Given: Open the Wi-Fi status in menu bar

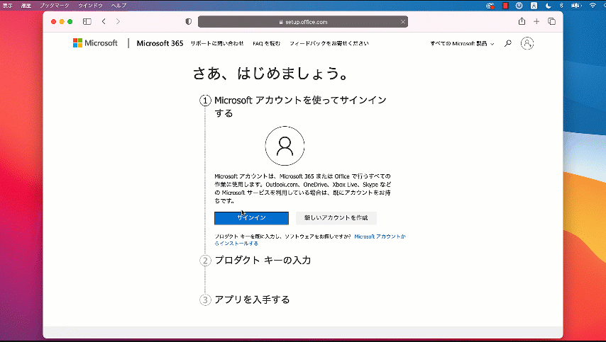Looking at the screenshot, I should pos(593,5).
